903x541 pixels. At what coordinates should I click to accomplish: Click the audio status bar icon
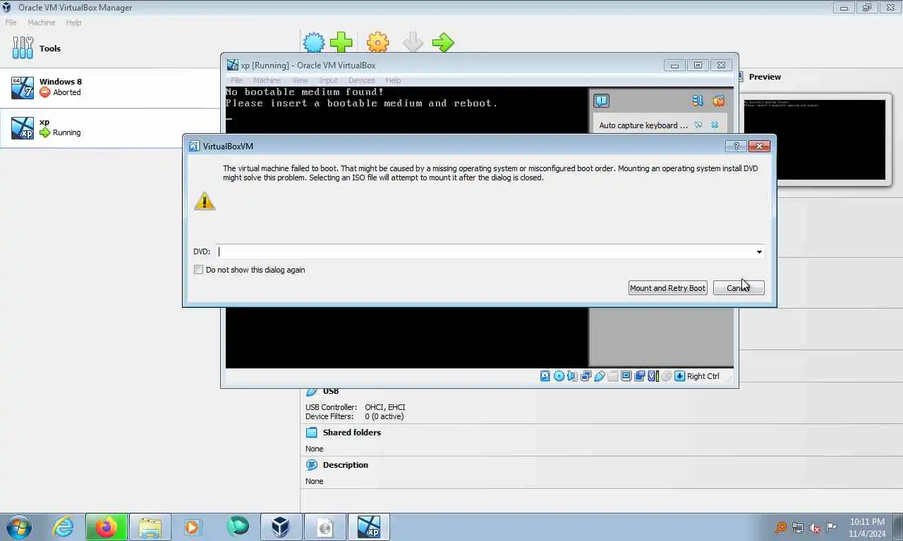[572, 376]
